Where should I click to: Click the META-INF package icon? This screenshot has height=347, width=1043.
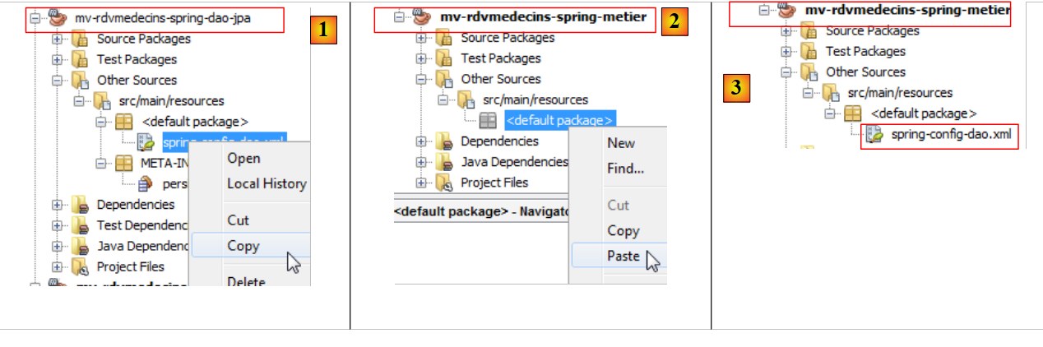pos(124,163)
